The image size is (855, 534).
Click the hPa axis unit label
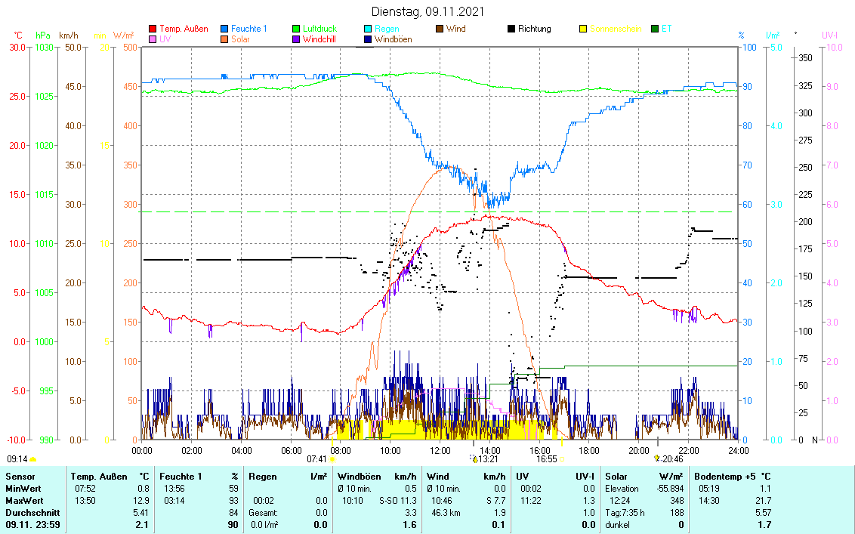coord(43,35)
